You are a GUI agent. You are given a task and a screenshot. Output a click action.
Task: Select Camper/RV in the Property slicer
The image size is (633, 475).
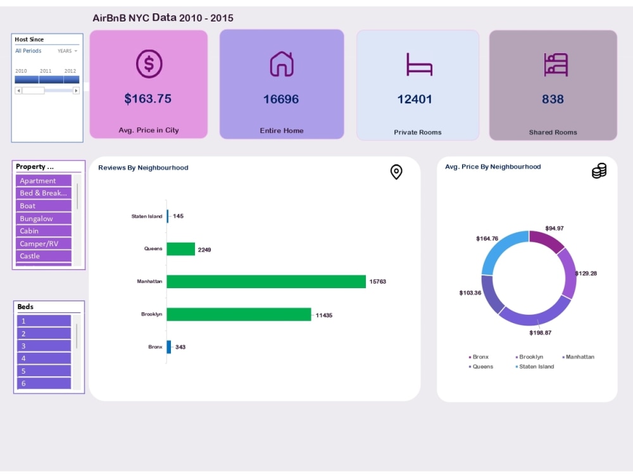[x=42, y=244]
